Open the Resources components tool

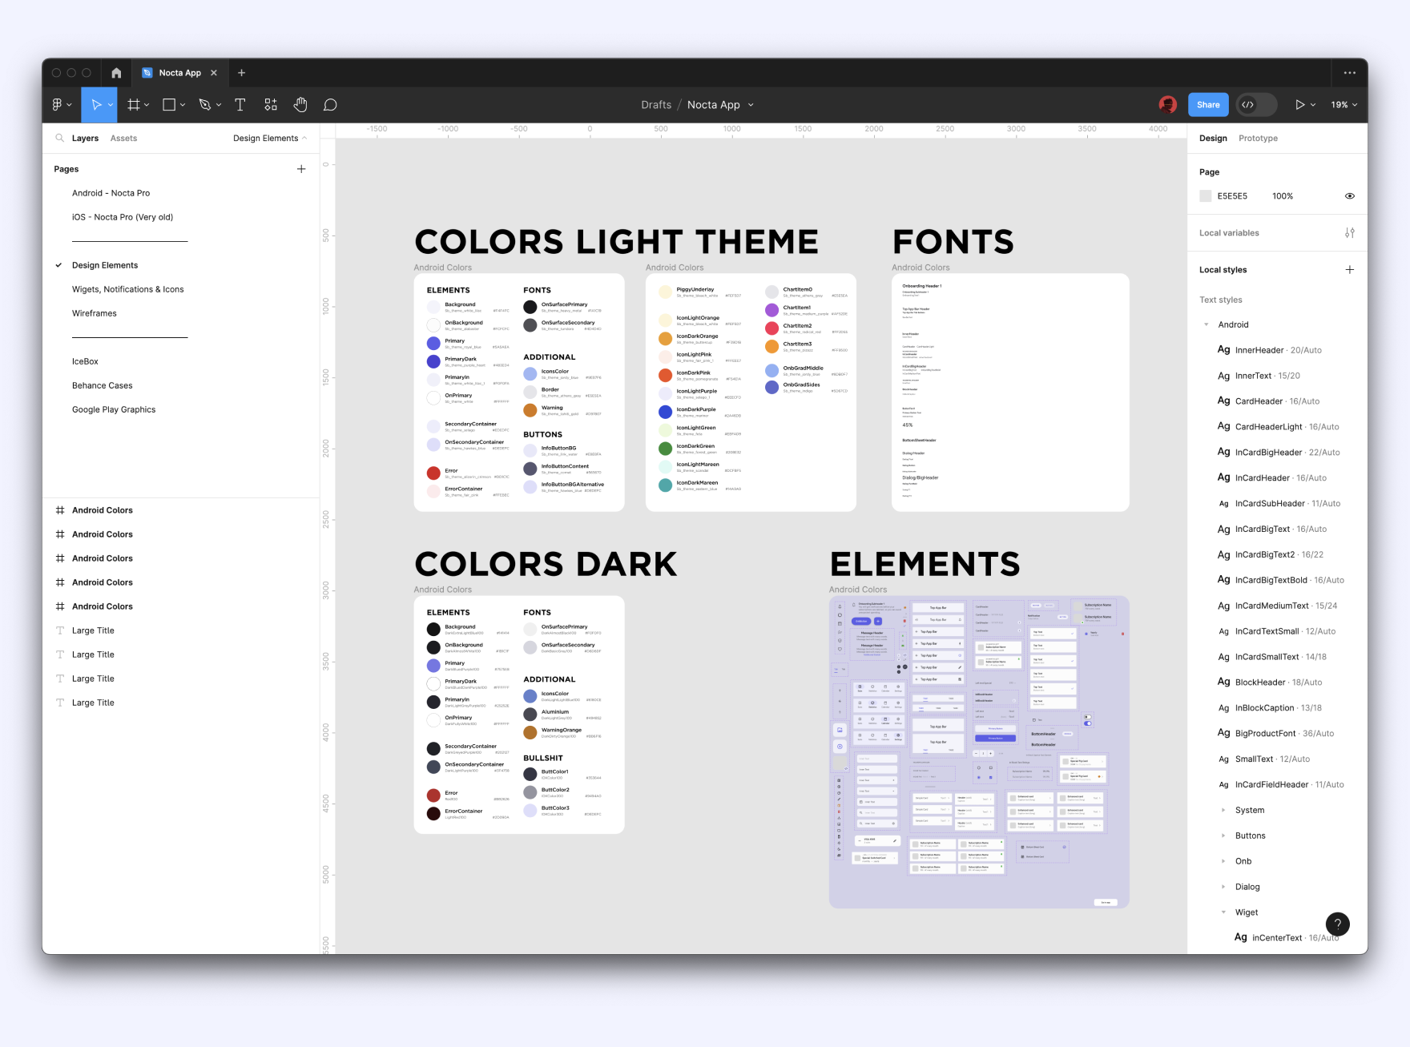pos(271,105)
